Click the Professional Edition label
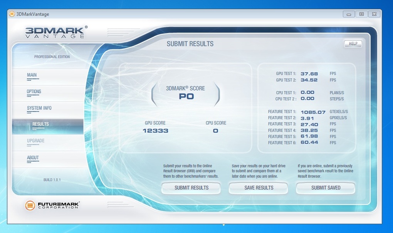393x233 pixels. (52, 57)
